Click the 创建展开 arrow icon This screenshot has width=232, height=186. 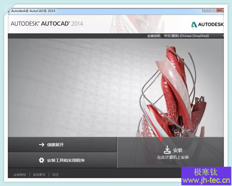click(41, 145)
